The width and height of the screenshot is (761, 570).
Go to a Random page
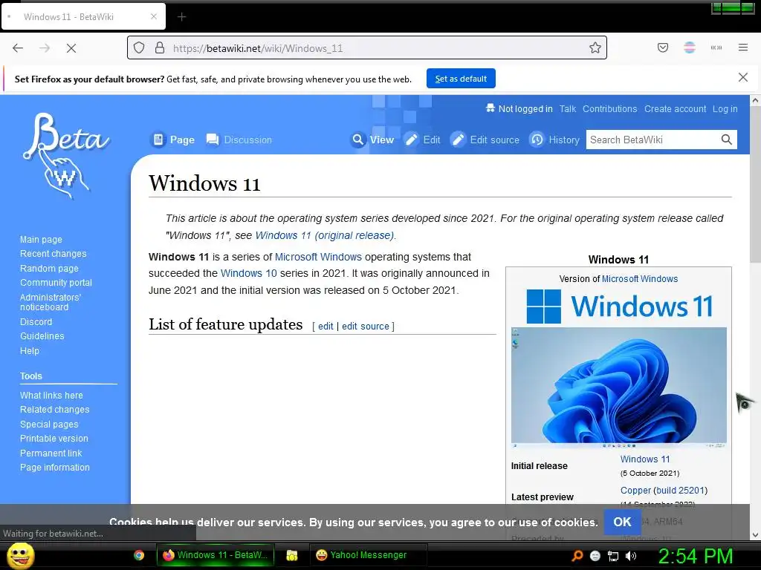tap(49, 268)
